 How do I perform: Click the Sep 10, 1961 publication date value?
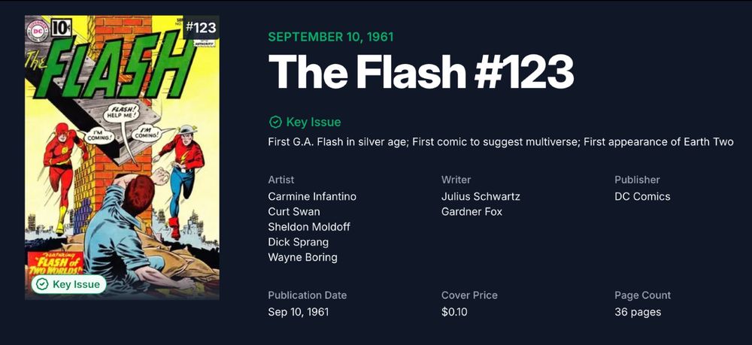point(299,312)
